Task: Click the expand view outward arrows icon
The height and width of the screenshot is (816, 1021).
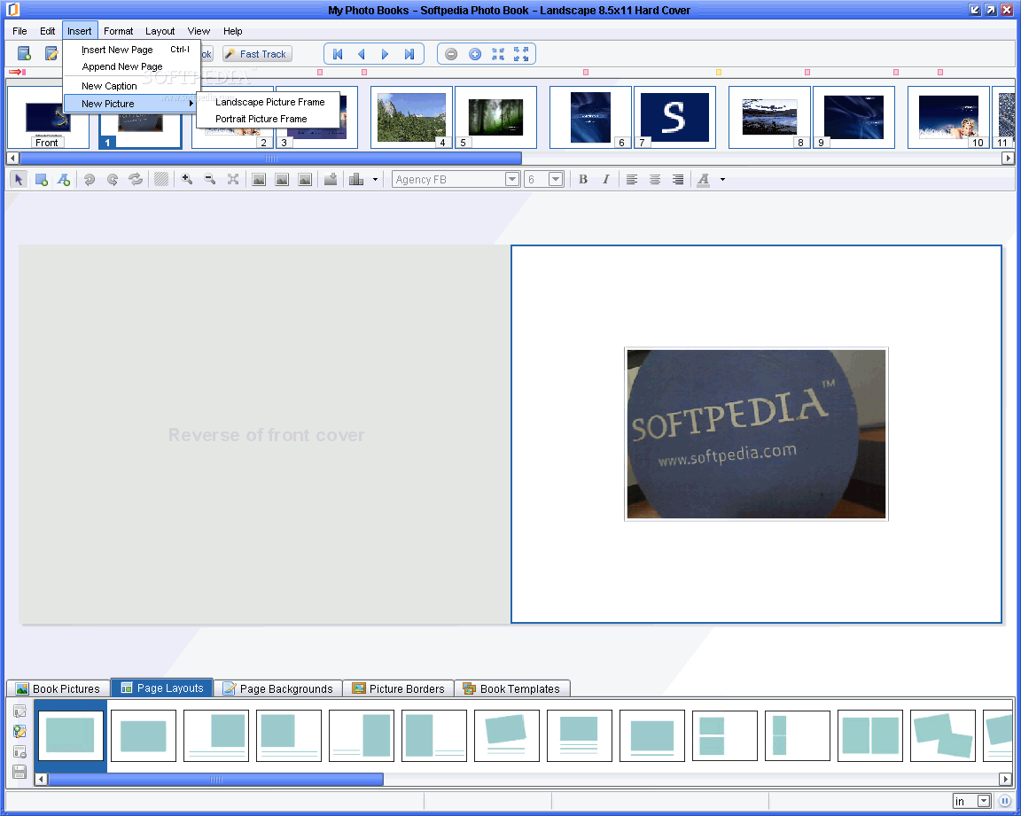Action: pyautogui.click(x=521, y=55)
